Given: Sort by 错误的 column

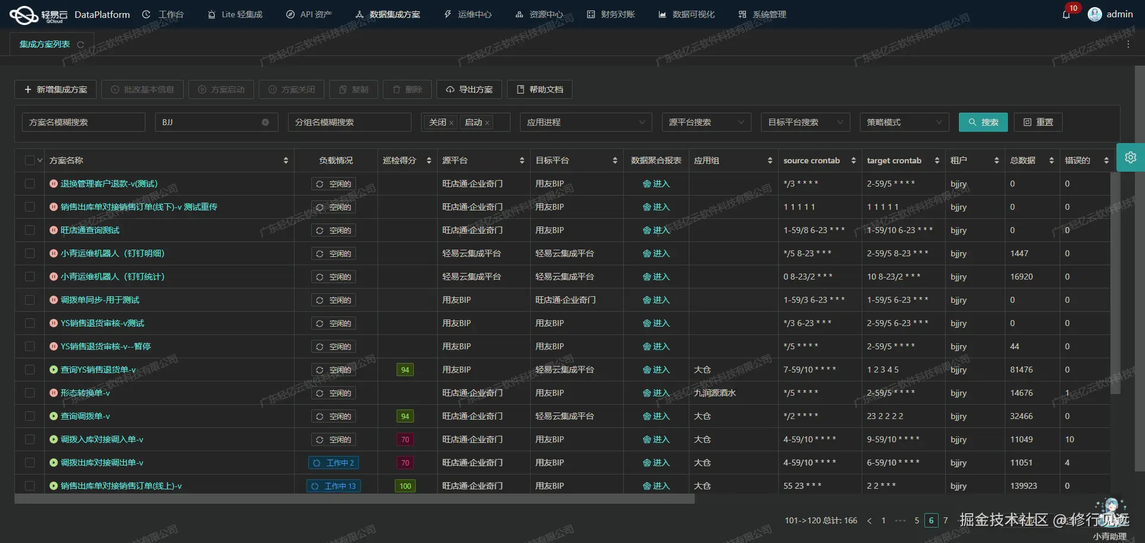Looking at the screenshot, I should 1106,160.
